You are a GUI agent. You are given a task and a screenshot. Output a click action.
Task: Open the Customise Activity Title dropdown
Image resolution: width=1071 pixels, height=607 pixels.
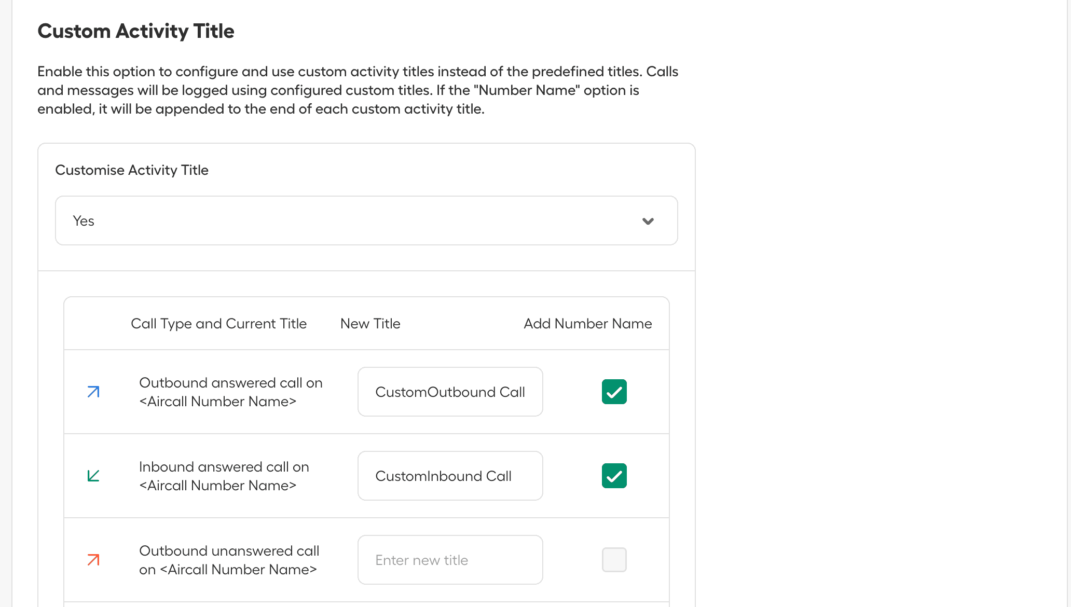coord(366,220)
